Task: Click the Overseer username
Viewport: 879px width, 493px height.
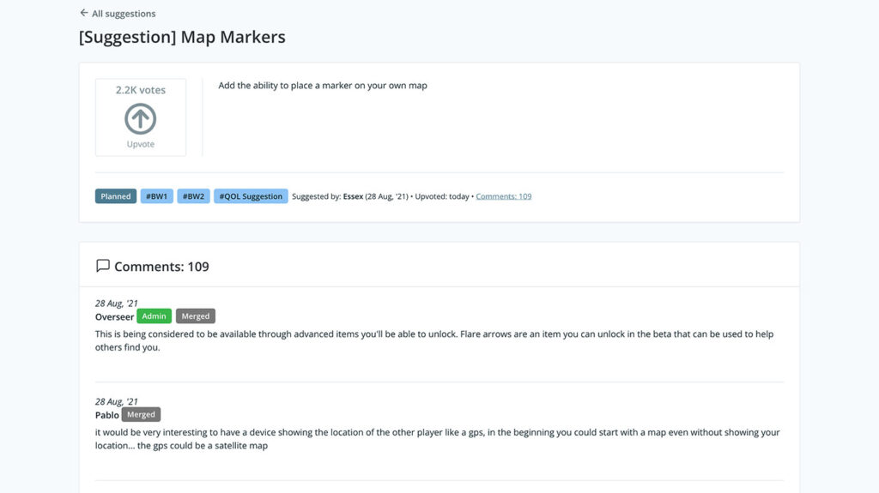Action: click(x=114, y=316)
